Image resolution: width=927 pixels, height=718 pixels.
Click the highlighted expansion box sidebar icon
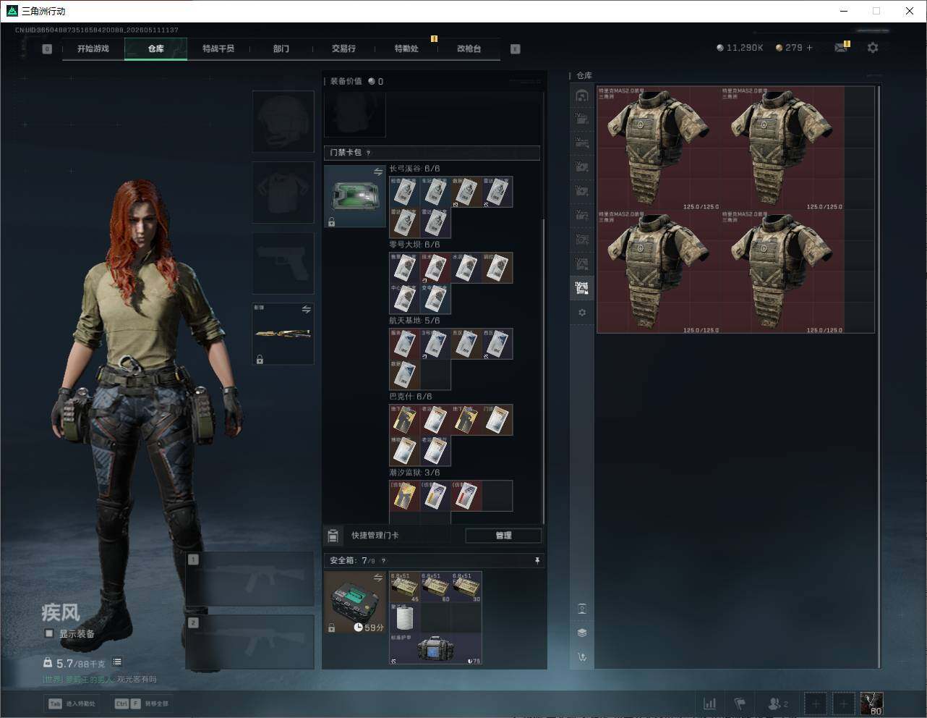point(582,288)
